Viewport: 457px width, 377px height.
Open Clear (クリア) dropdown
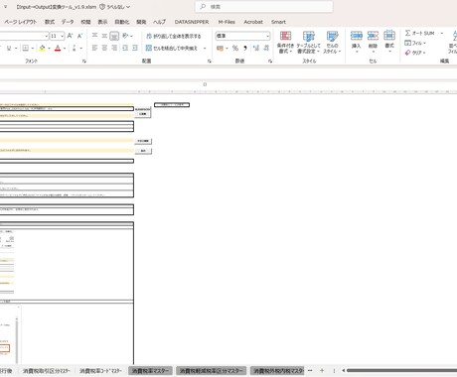[415, 53]
